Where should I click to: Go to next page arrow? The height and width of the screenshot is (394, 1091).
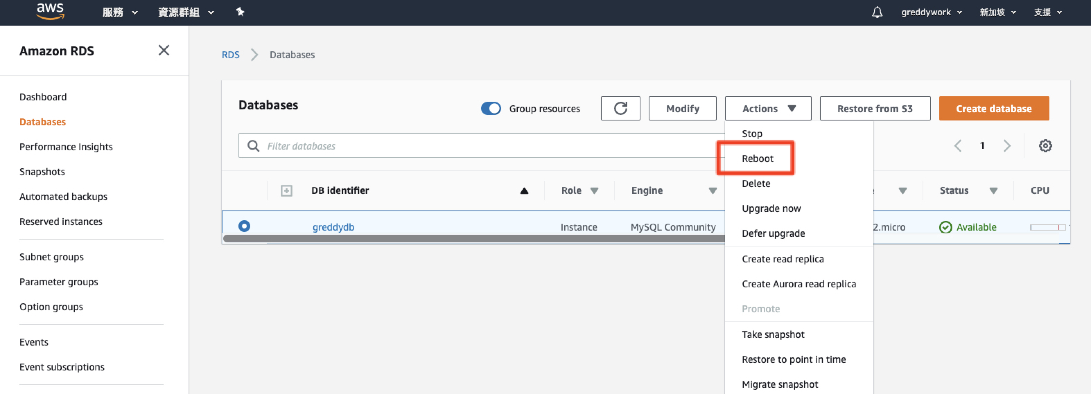1007,146
